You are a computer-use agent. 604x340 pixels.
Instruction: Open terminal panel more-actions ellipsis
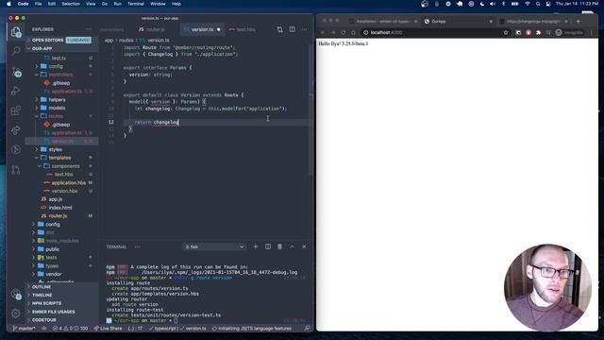tap(137, 246)
